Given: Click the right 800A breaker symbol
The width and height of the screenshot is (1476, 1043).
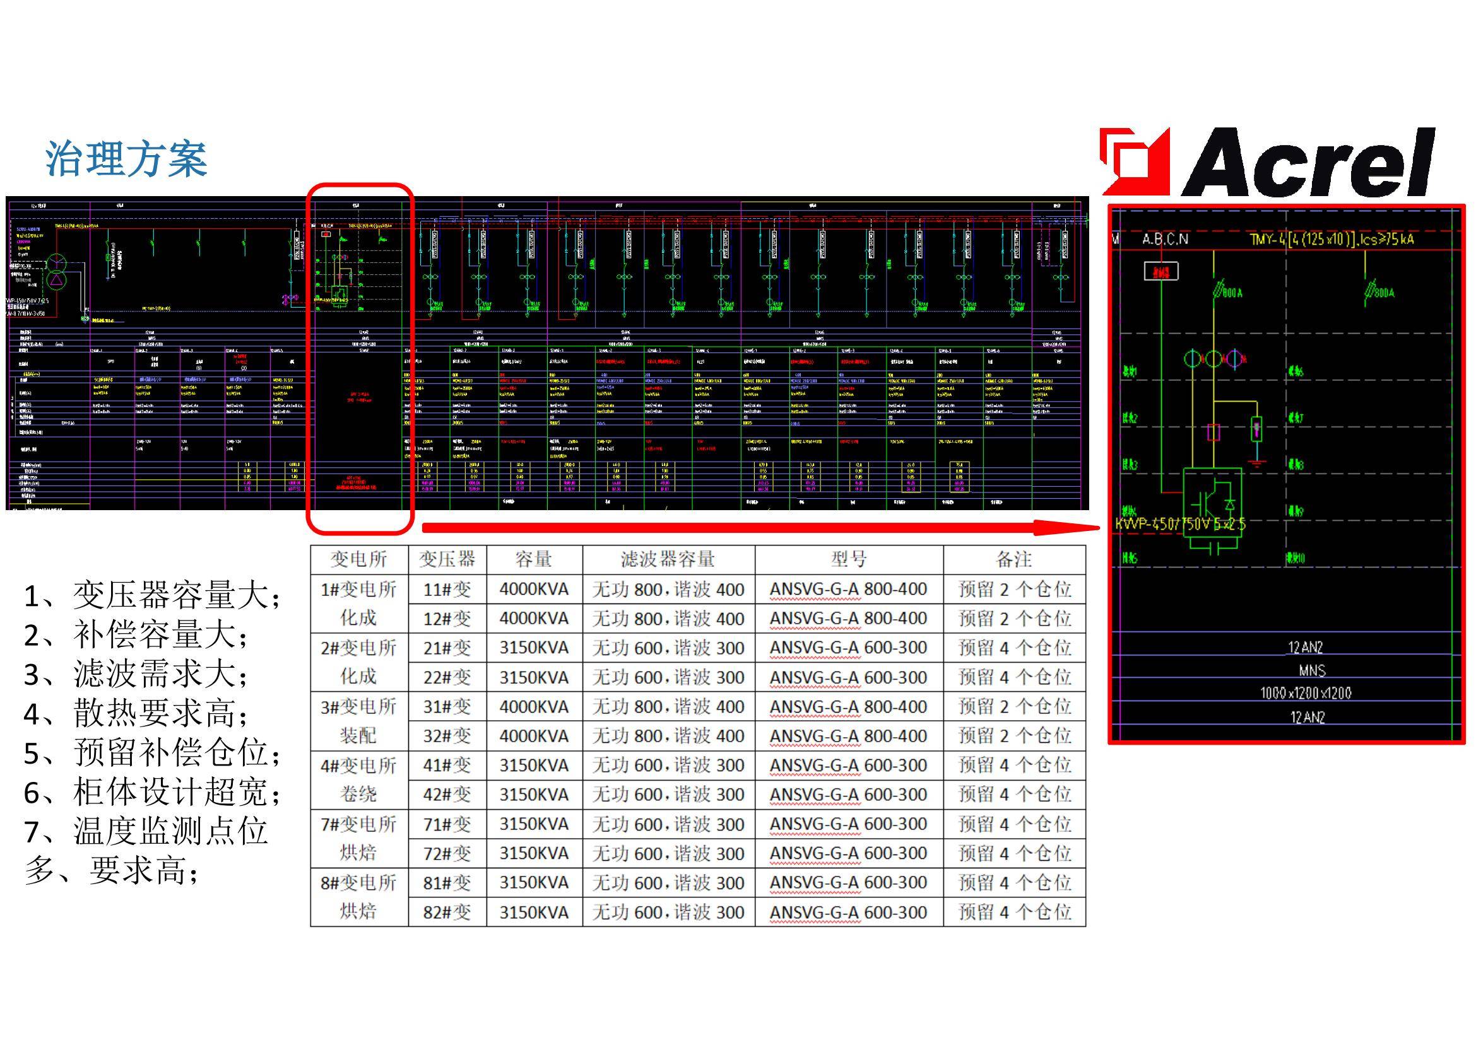Looking at the screenshot, I should [1369, 289].
